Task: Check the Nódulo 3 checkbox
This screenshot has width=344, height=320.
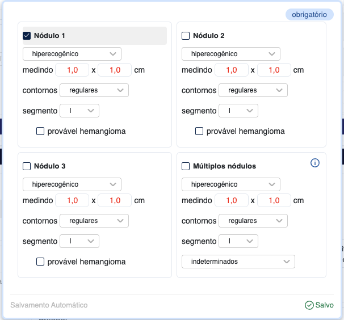Action: click(27, 166)
